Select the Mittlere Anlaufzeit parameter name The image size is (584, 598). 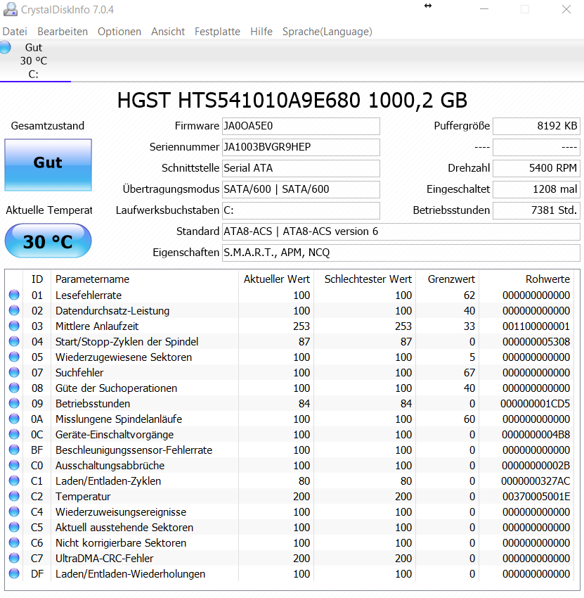[x=97, y=326]
